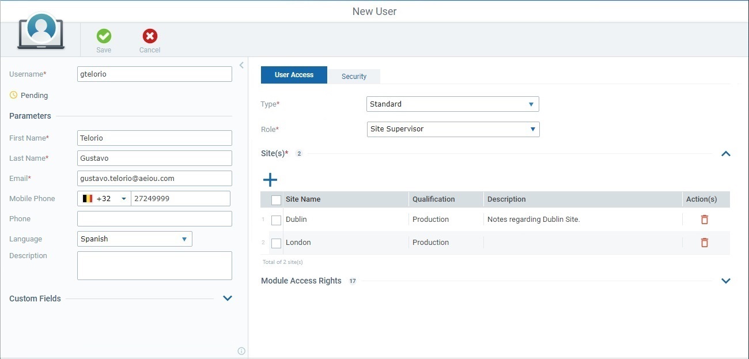Expand the Custom Fields section
Viewport: 749px width, 359px height.
(227, 298)
